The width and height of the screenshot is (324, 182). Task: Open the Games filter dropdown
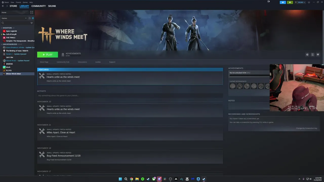click(x=14, y=18)
